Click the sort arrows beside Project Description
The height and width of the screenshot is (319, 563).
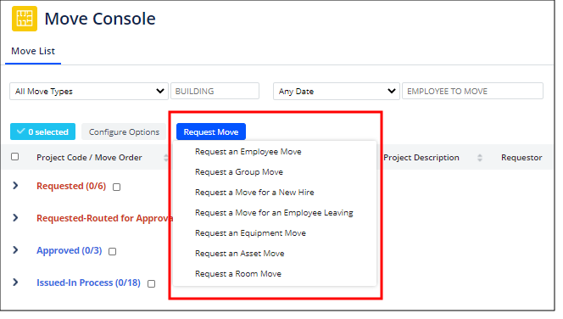pyautogui.click(x=480, y=158)
